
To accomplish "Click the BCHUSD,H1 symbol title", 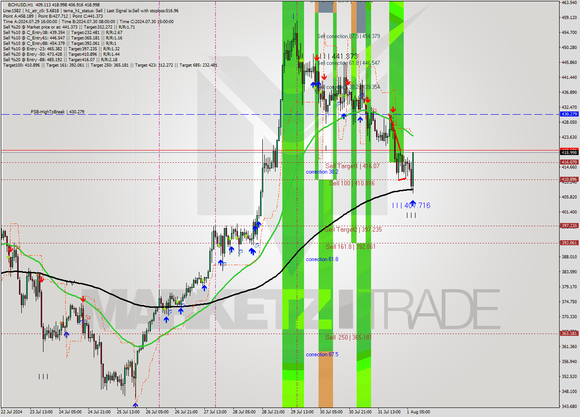I will [x=20, y=5].
